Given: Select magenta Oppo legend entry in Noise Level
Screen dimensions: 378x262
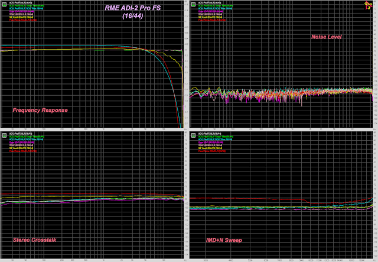Looking at the screenshot, I should tap(211, 11).
